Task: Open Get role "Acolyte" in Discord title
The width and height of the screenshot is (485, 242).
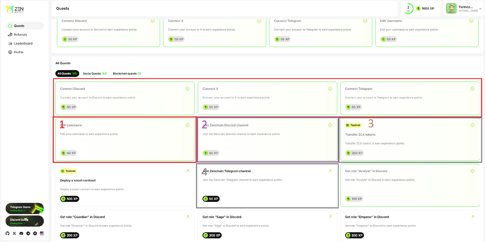Action: point(366,171)
